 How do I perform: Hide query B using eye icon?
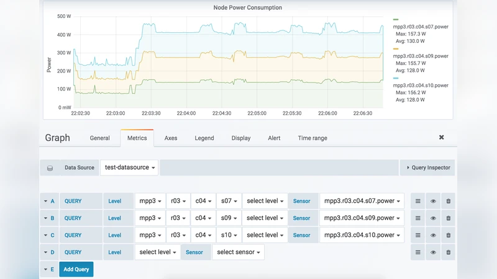pos(433,218)
